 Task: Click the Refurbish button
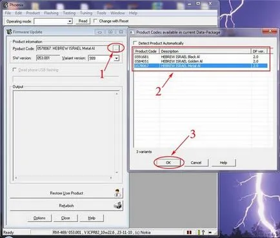click(x=66, y=206)
